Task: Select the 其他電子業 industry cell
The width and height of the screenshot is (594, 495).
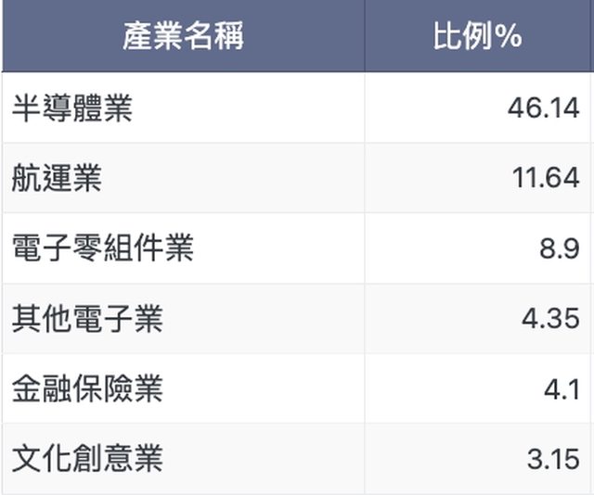Action: 87,319
